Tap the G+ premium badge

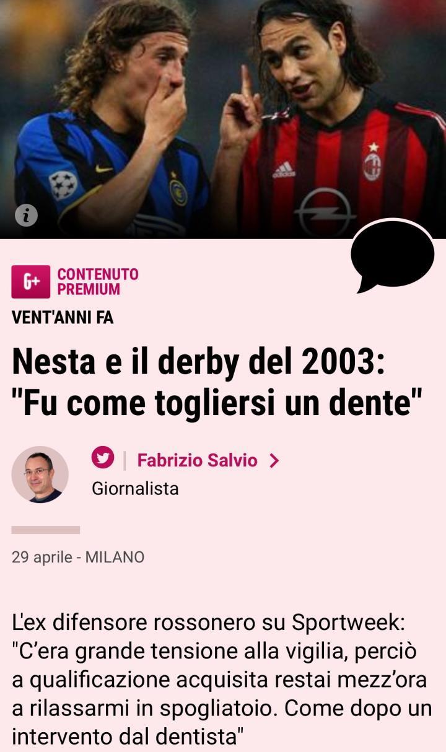(30, 282)
